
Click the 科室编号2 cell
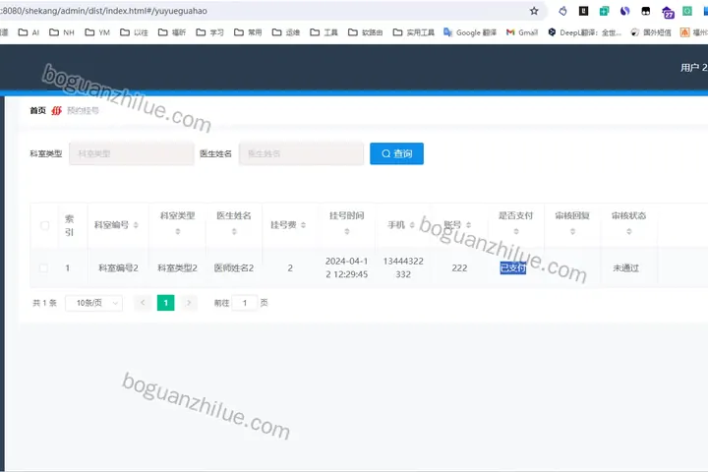[118, 267]
